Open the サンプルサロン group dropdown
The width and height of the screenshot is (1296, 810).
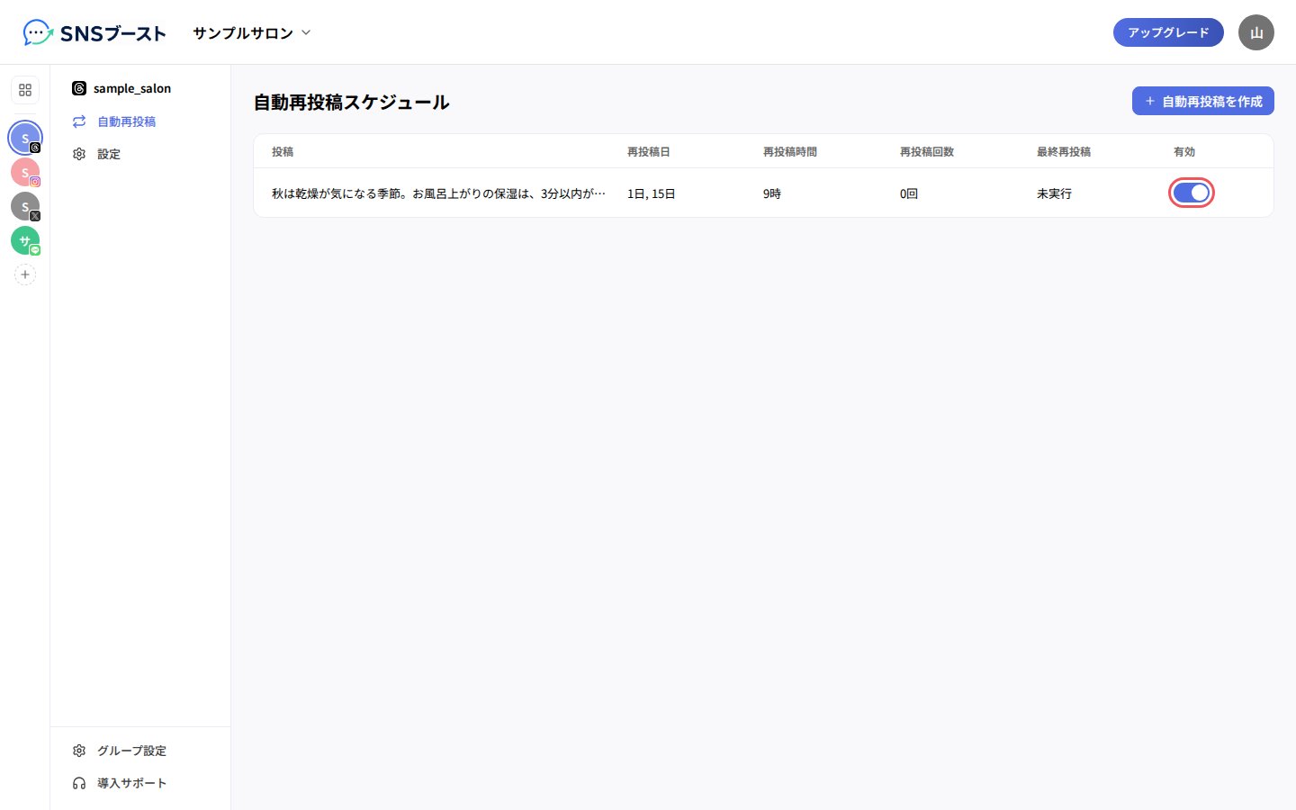[x=252, y=33]
